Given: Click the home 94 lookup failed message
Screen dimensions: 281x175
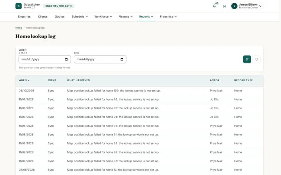Looking at the screenshot, I should (x=113, y=117).
